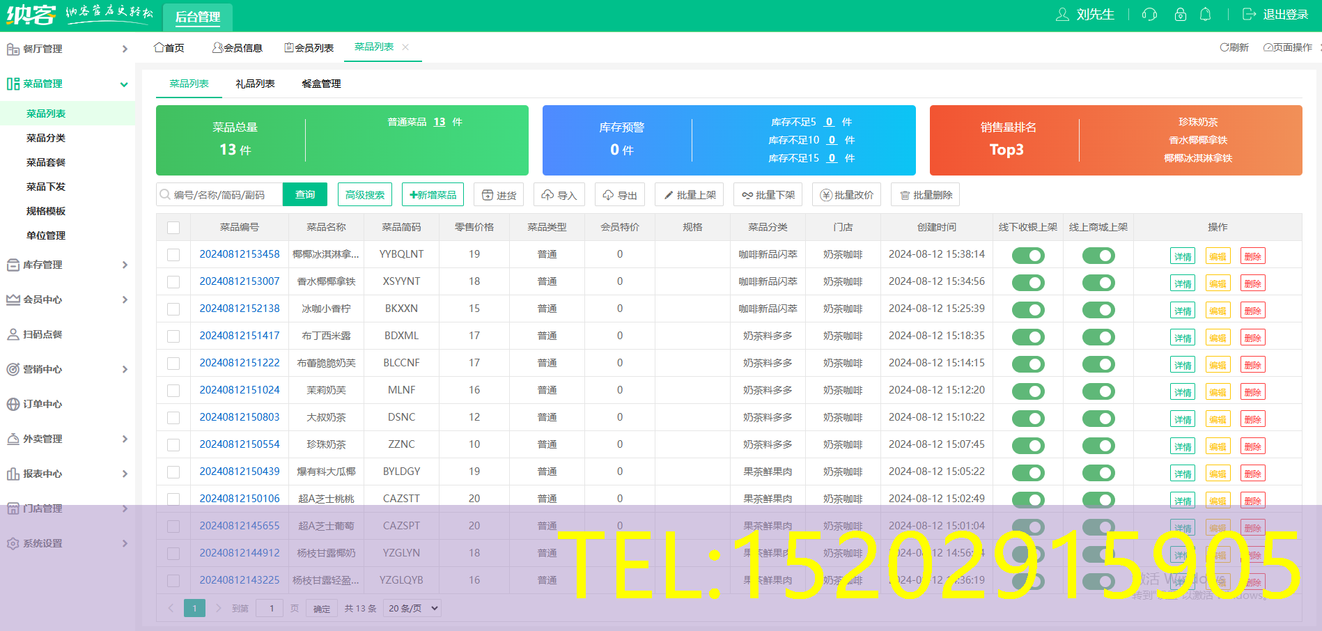The width and height of the screenshot is (1322, 631).
Task: Click the 导出 export icon button
Action: (608, 195)
